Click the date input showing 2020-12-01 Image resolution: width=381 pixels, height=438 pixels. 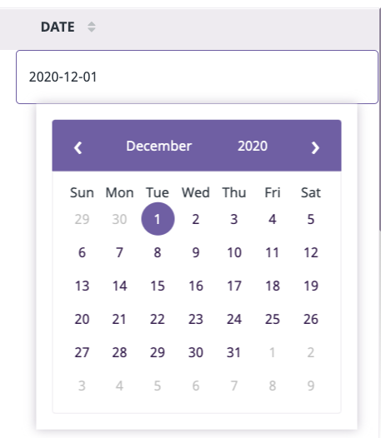[x=198, y=77]
